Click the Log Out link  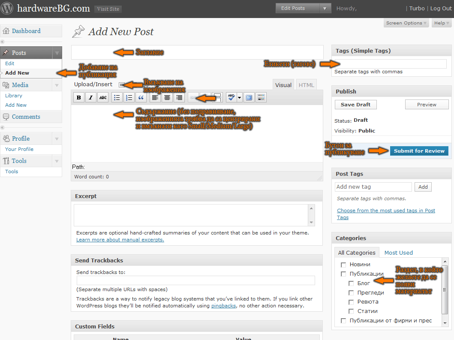[x=441, y=9]
